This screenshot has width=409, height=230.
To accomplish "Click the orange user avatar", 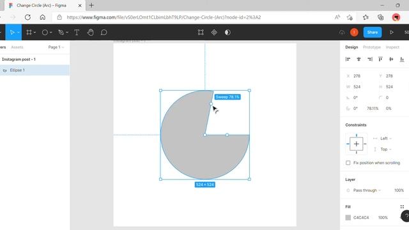I will pos(354,33).
